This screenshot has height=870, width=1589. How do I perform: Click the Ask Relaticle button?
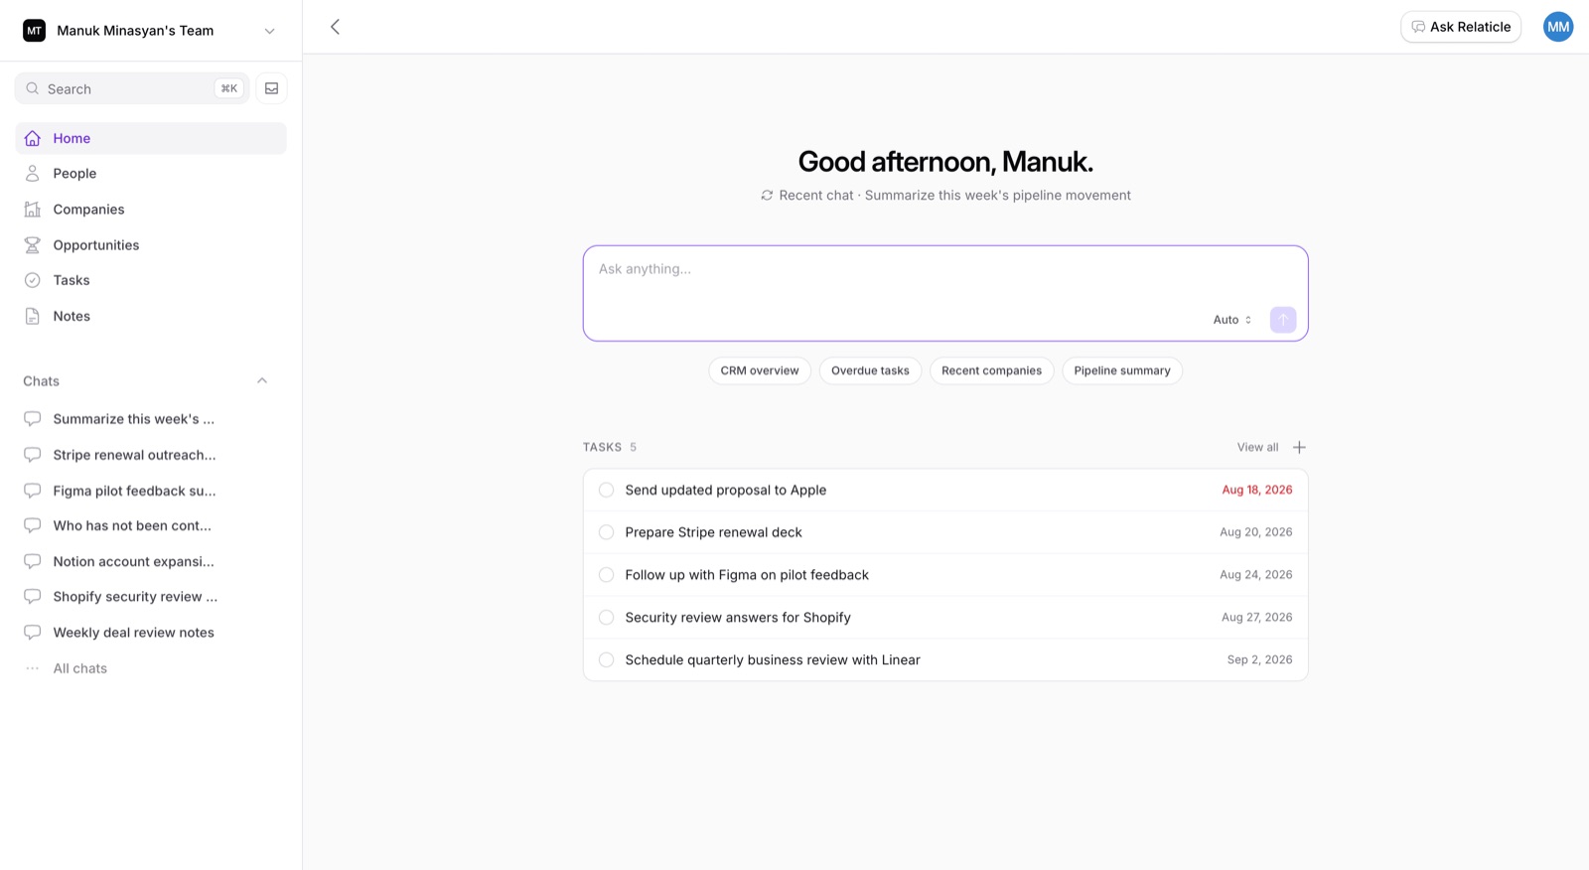click(x=1461, y=27)
